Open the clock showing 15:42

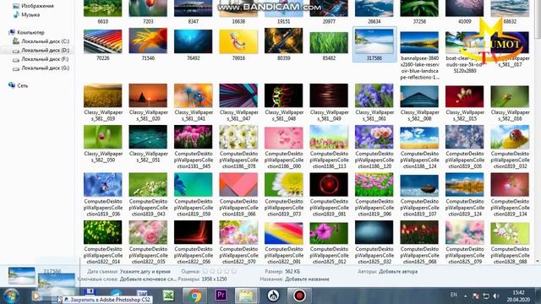point(518,296)
